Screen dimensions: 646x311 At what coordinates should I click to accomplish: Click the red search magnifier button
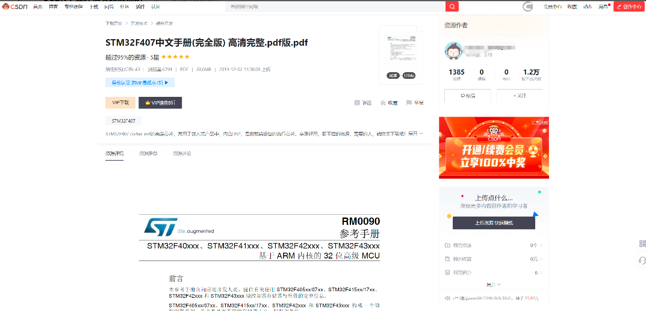452,7
